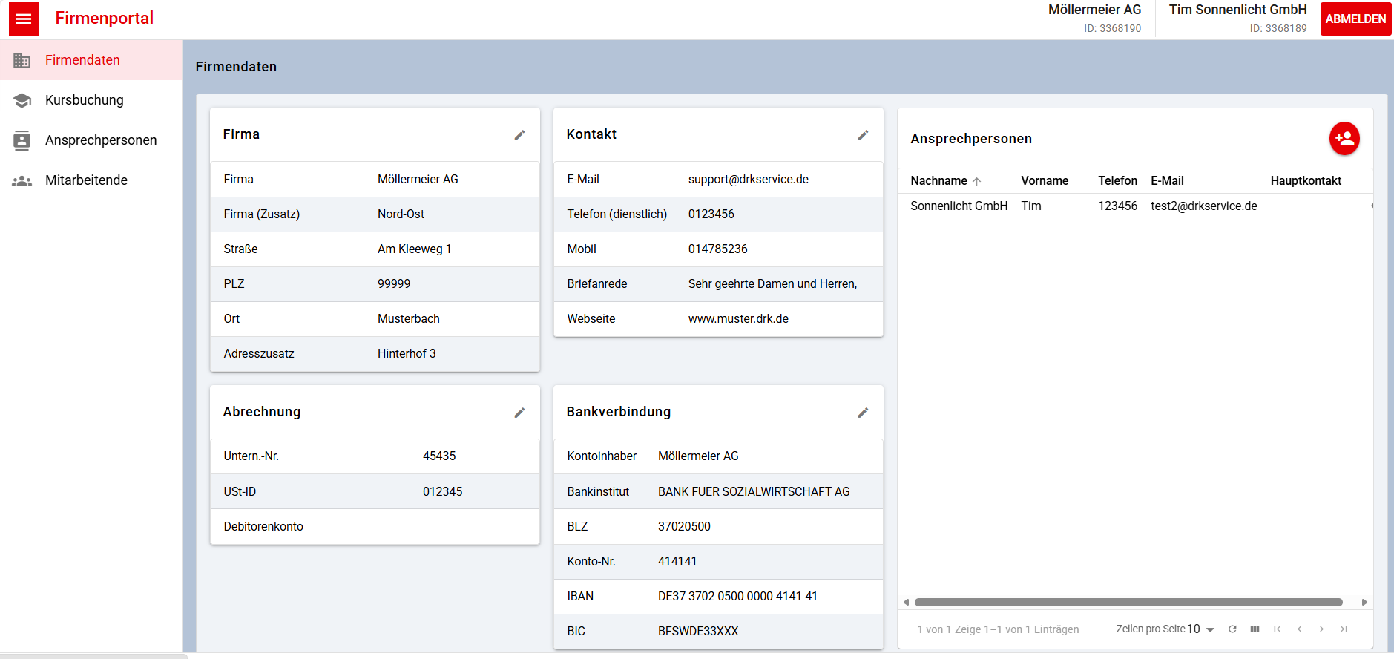Open Ansprechpersonen in the sidebar
Screen dimensions: 1394x659
[x=91, y=140]
